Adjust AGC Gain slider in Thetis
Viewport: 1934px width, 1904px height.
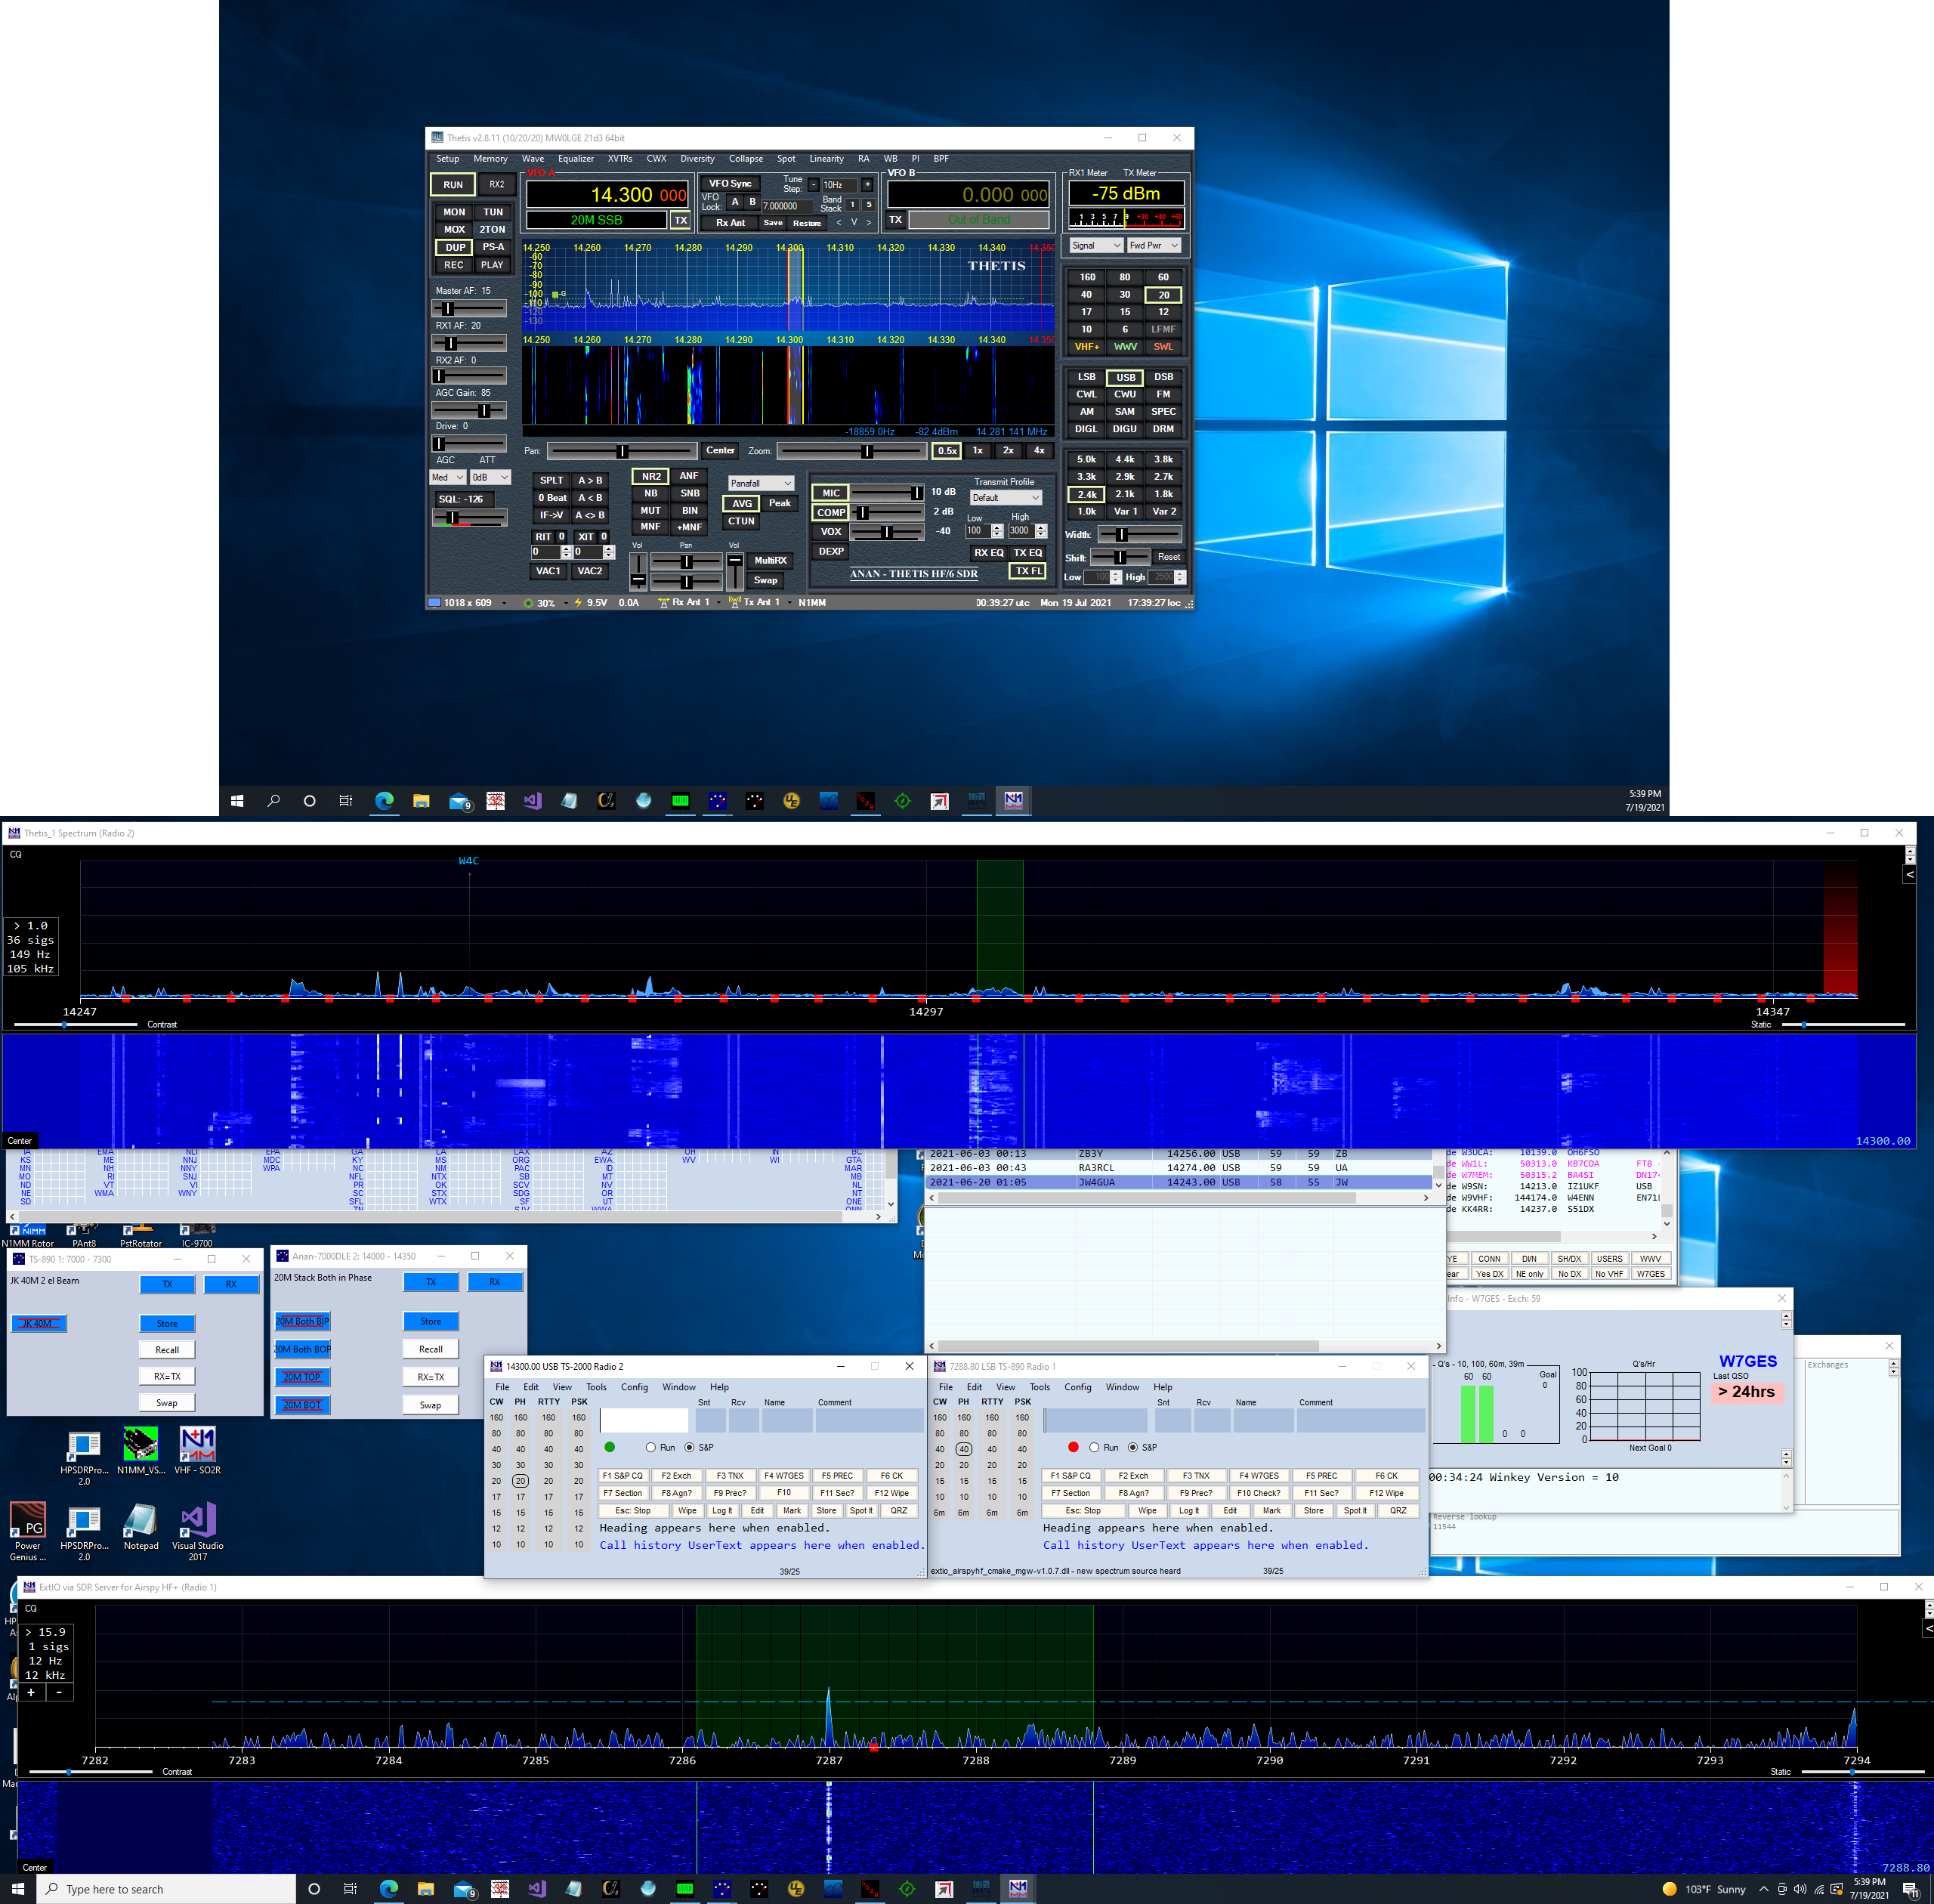469,411
